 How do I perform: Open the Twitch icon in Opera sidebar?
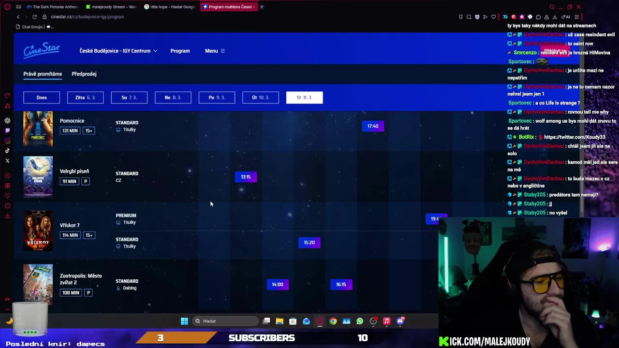tap(7, 130)
